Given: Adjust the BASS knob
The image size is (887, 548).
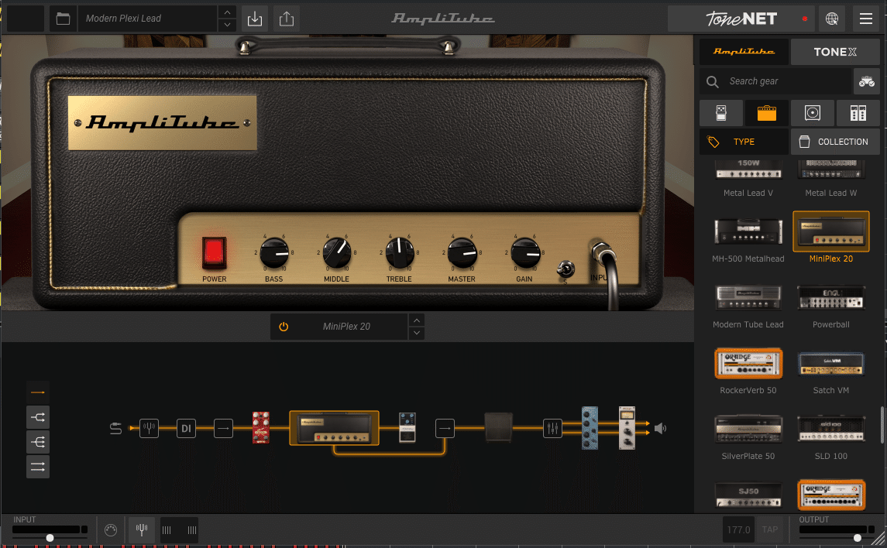Looking at the screenshot, I should tap(274, 253).
